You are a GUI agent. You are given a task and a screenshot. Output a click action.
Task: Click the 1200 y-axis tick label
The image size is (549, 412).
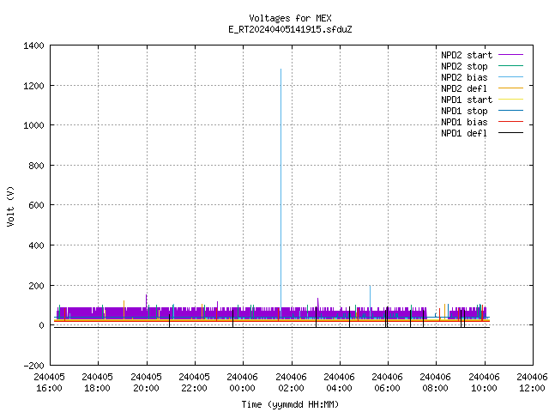(x=33, y=86)
